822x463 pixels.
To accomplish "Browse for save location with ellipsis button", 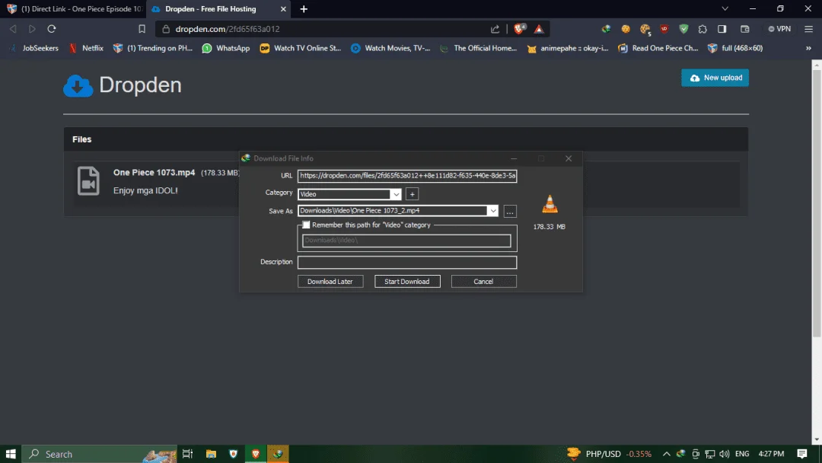I will tap(509, 211).
